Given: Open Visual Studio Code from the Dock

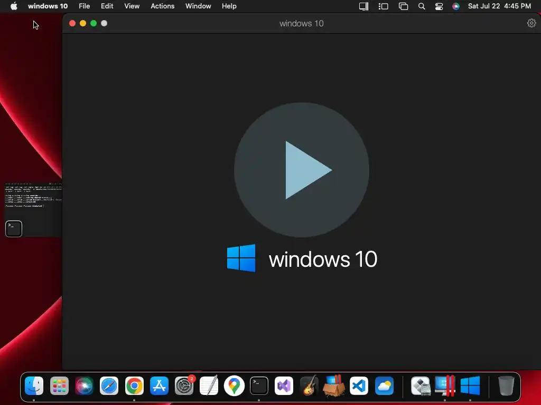Looking at the screenshot, I should [x=359, y=385].
